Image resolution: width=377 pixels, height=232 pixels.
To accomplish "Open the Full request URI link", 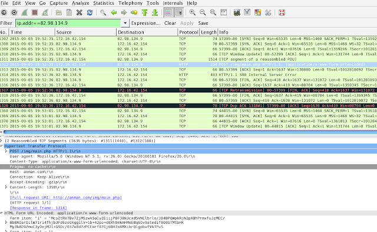I will [x=66, y=197].
